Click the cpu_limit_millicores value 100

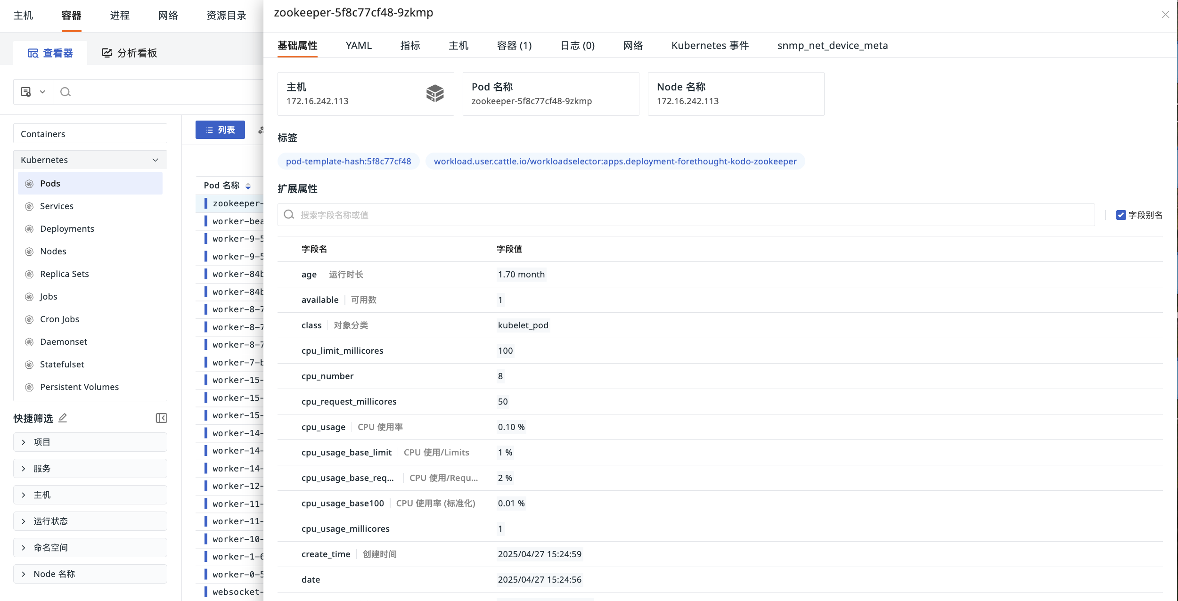[505, 351]
